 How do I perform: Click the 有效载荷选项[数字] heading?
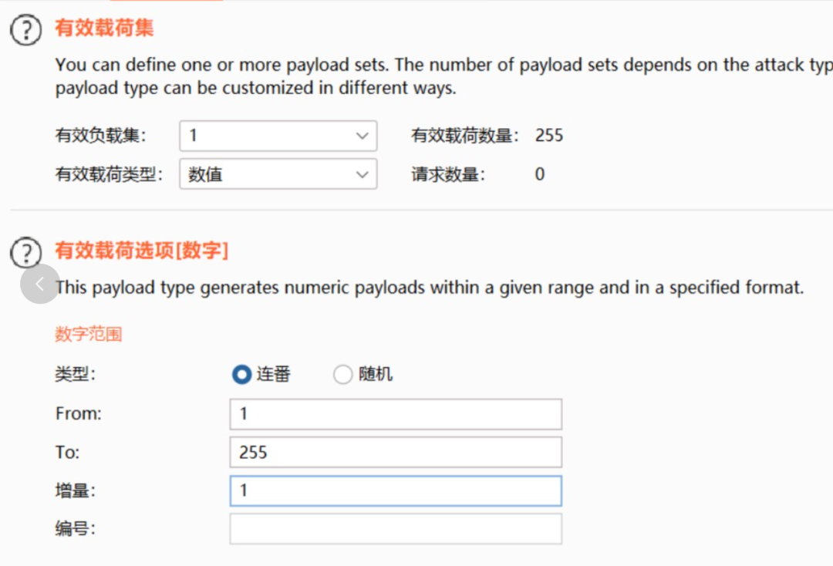tap(142, 250)
